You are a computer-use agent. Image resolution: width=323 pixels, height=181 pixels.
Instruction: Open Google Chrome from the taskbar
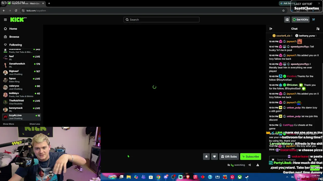click(158, 177)
